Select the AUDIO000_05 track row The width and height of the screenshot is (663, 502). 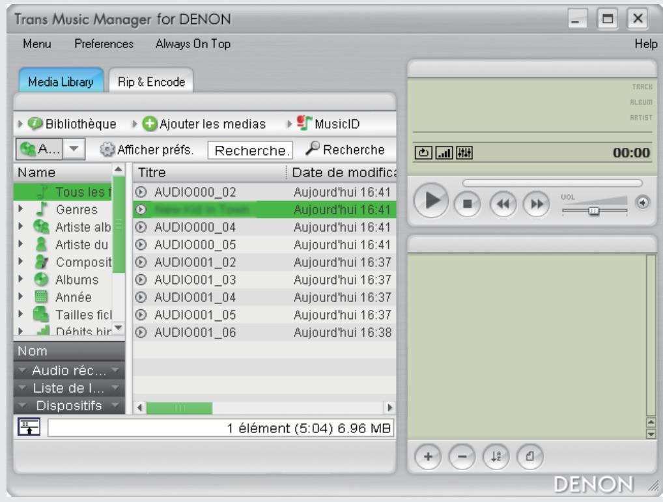tap(264, 245)
